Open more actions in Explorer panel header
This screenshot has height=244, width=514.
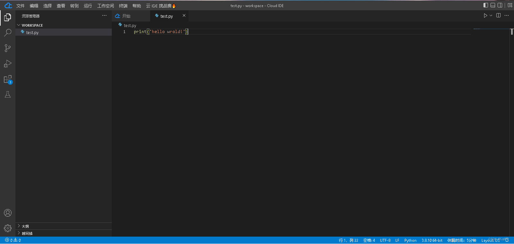tap(104, 15)
